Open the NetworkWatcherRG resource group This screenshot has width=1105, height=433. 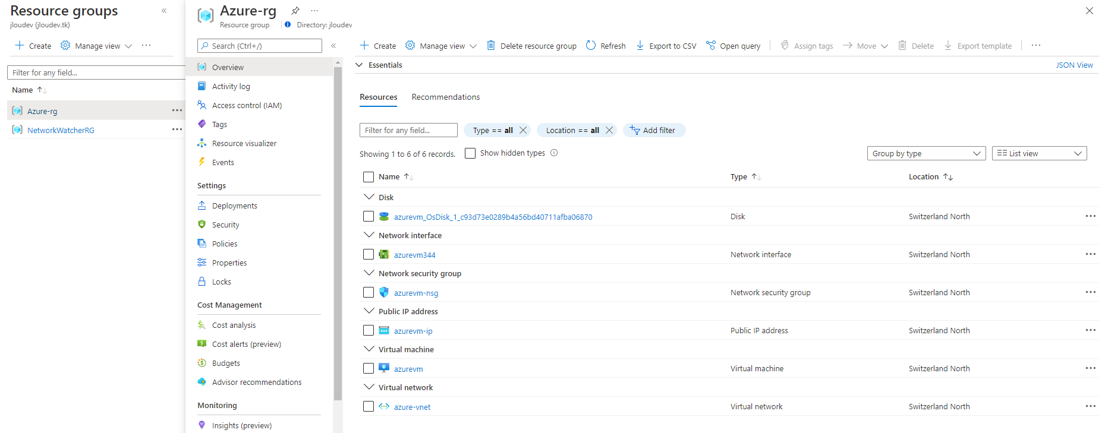tap(61, 130)
